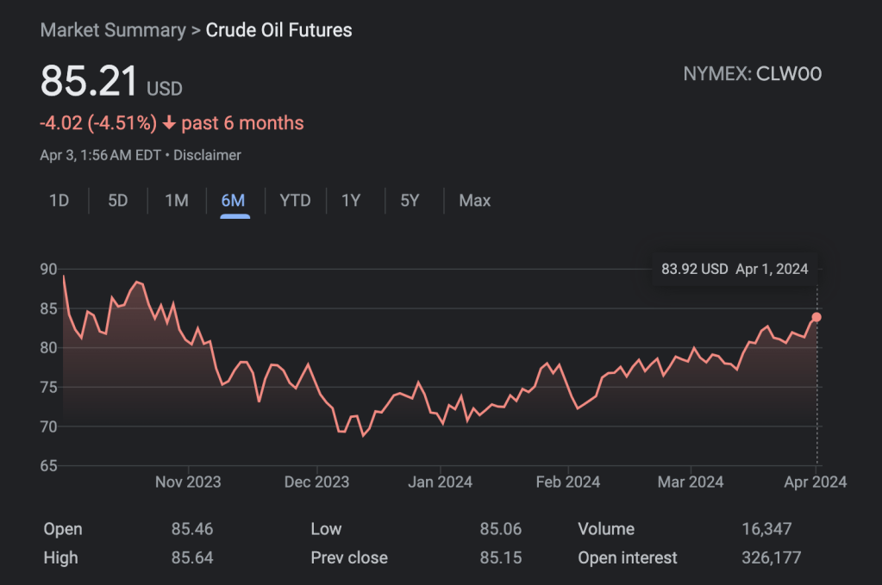Image resolution: width=882 pixels, height=585 pixels.
Task: Switch to the 1D time range
Action: click(x=59, y=201)
